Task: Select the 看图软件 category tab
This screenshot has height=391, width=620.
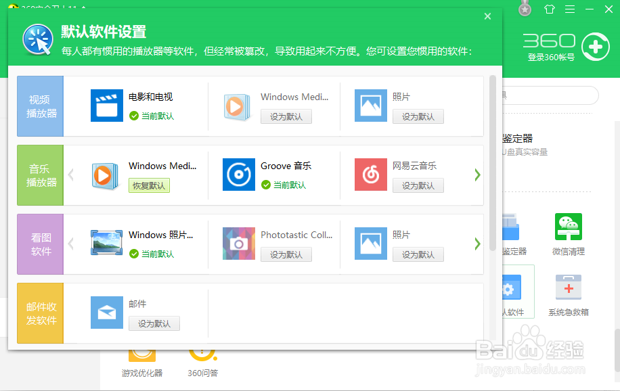Action: pyautogui.click(x=41, y=244)
